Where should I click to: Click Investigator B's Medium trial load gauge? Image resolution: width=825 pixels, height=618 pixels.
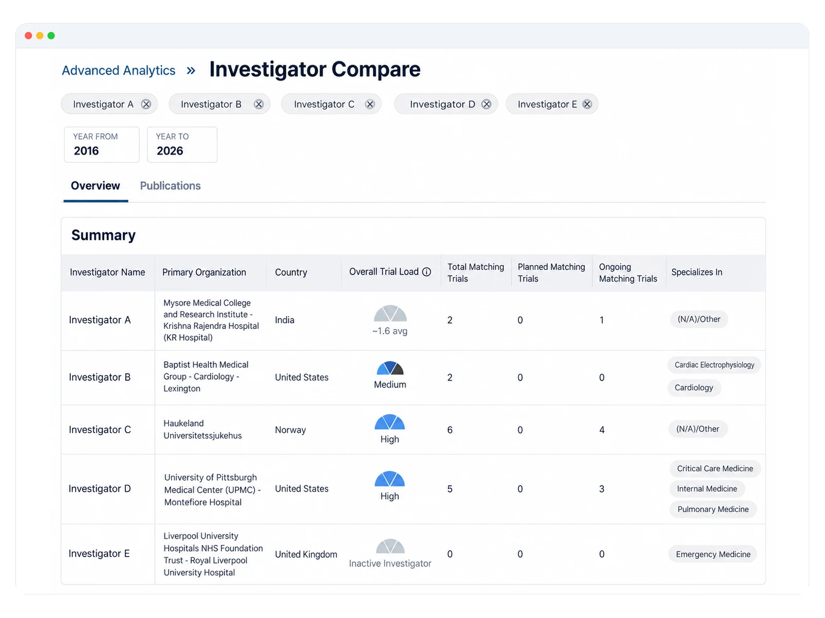(x=390, y=368)
